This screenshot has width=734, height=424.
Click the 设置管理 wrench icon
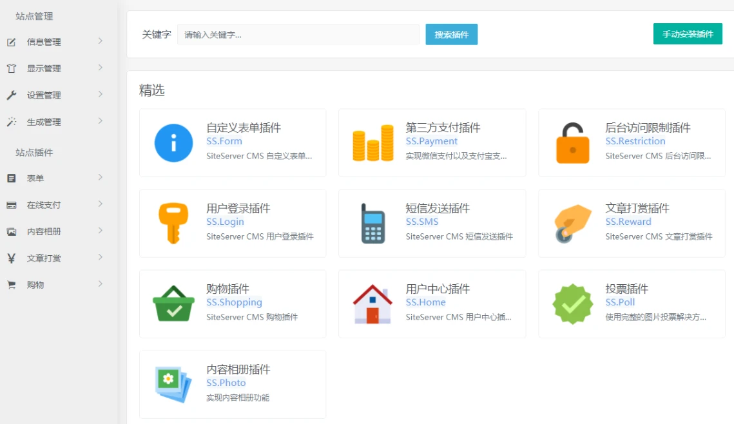pyautogui.click(x=11, y=95)
